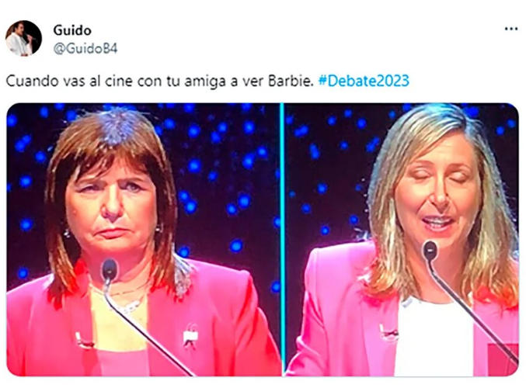The width and height of the screenshot is (526, 388).
Task: Open the #Debate2023 hashtag
Action: [x=364, y=81]
